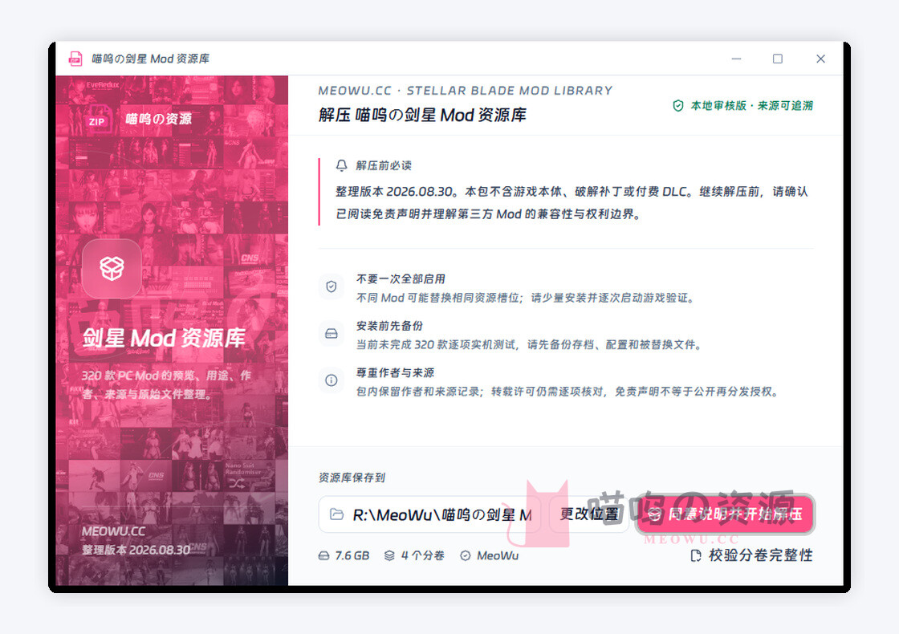The image size is (899, 634).
Task: Click the window title 喵呜の剑星 Mod 资源库
Action: pos(151,59)
